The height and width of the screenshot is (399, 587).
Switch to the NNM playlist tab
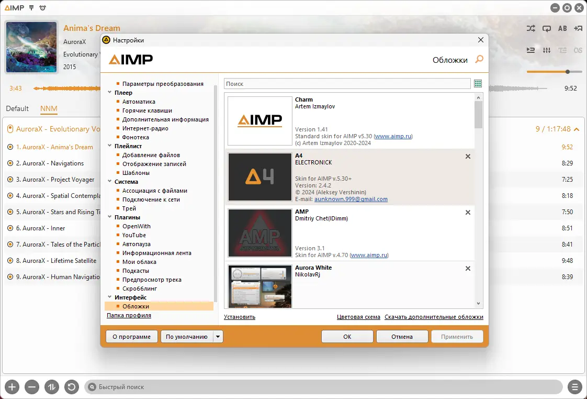49,108
